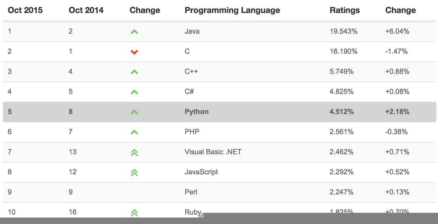This screenshot has height=224, width=438.
Task: Select the PHP language name
Action: (192, 132)
